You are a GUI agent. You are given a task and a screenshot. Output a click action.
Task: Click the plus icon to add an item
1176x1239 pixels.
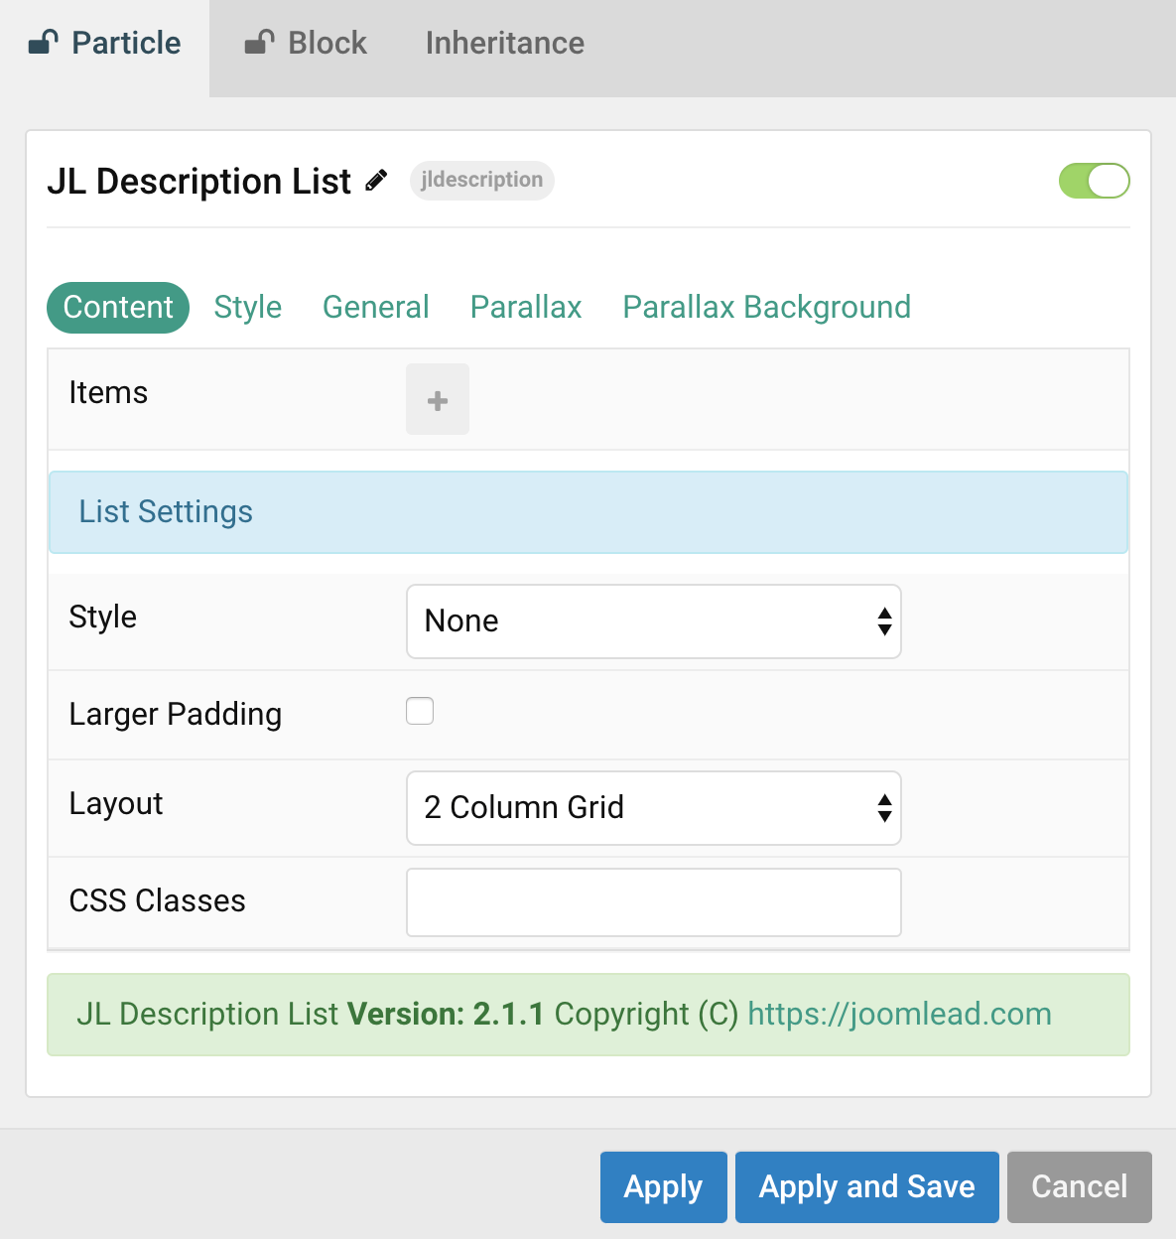tap(437, 399)
